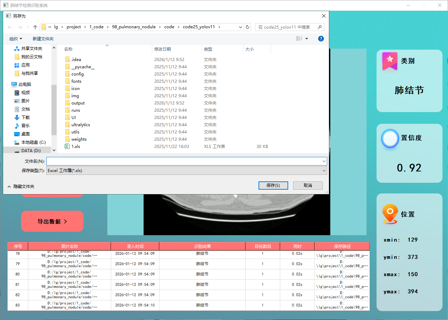Click the 应用 apps icon in sidebar
The width and height of the screenshot is (448, 320).
[x=17, y=65]
